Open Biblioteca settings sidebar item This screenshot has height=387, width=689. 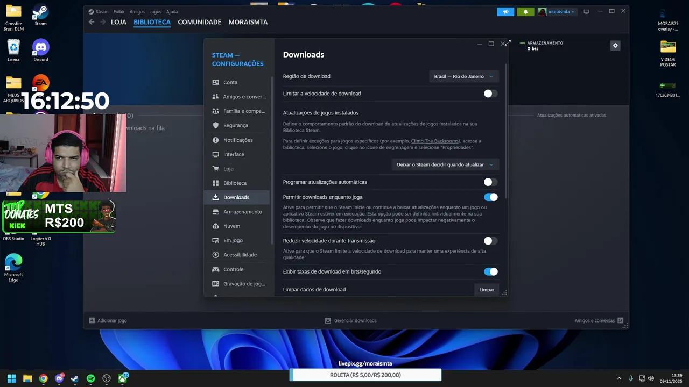click(237, 183)
